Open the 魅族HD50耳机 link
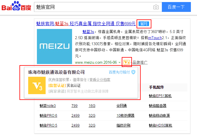The width and height of the screenshot is (197, 137). pos(161,125)
